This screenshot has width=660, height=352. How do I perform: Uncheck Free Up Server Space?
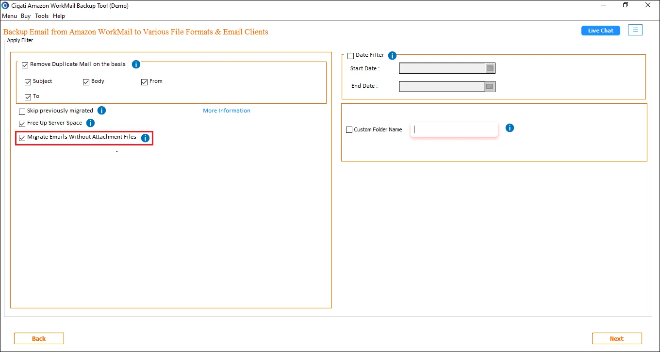pos(22,124)
